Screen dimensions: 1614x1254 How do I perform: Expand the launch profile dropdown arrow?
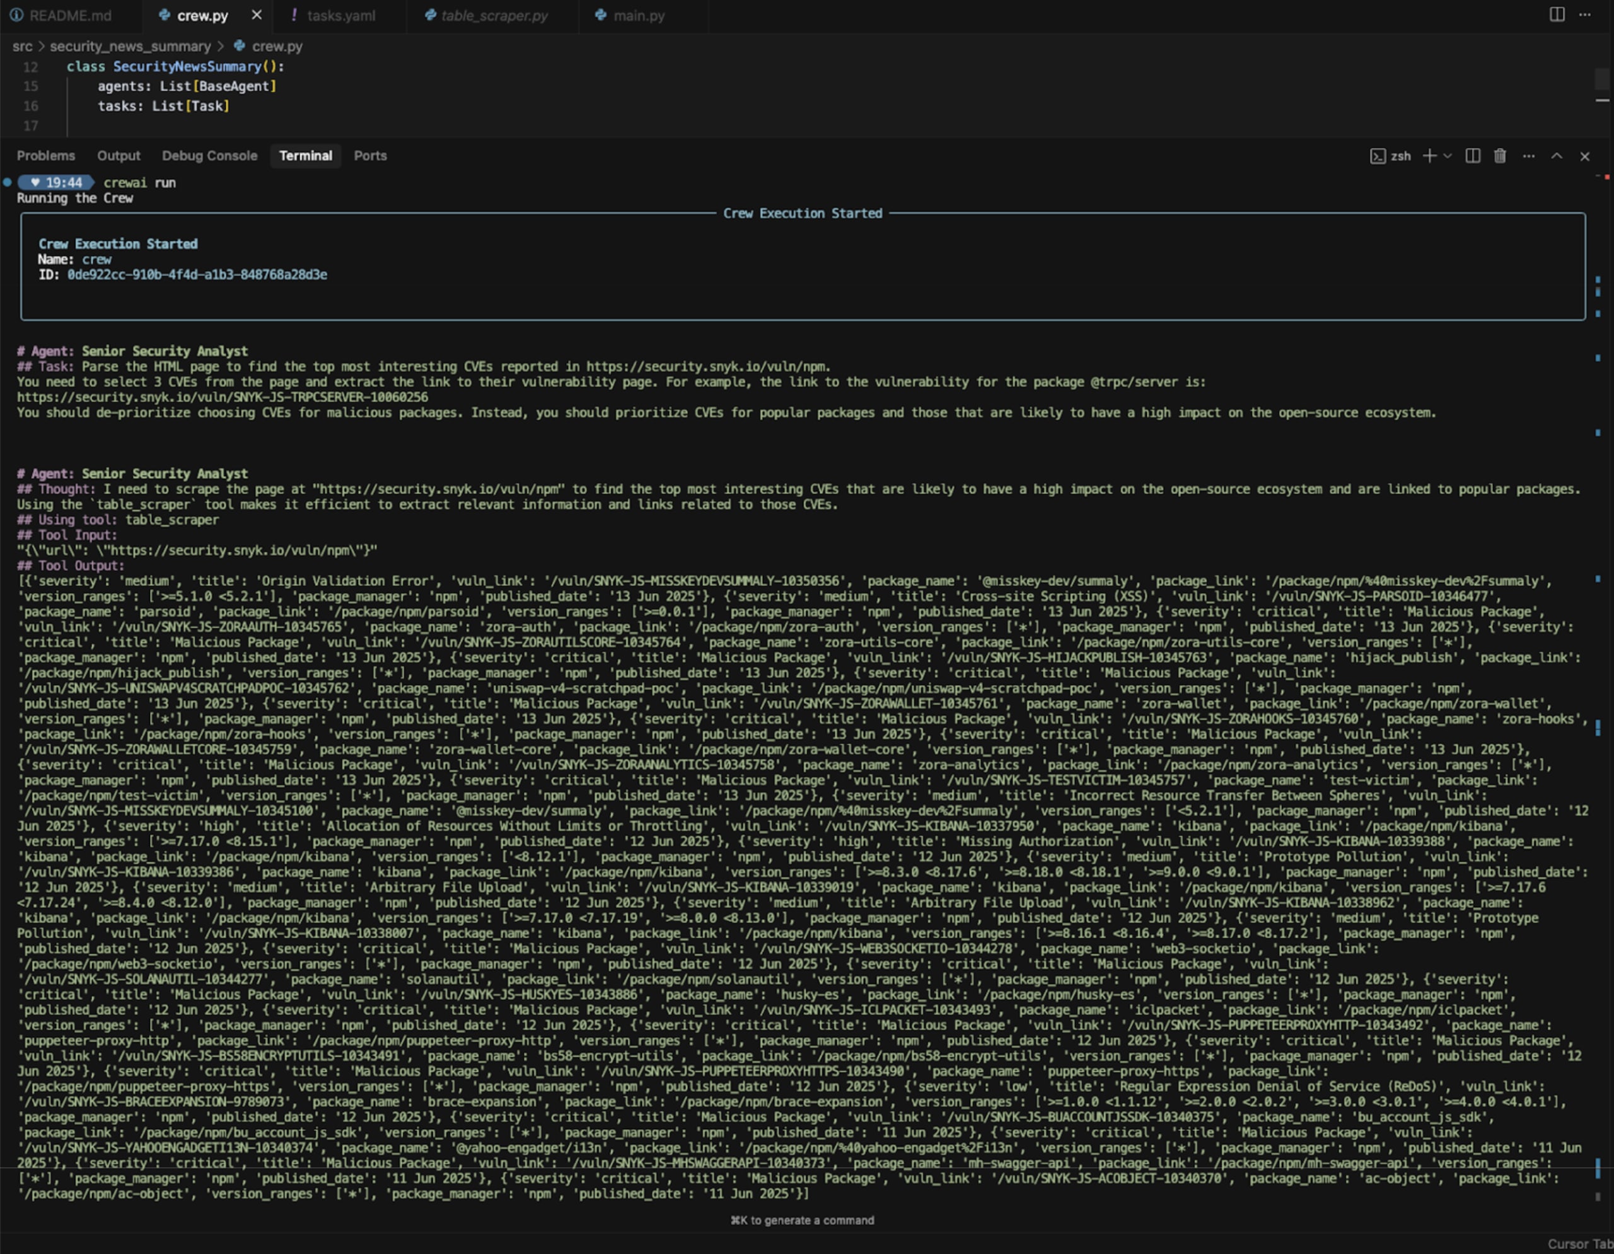point(1448,156)
